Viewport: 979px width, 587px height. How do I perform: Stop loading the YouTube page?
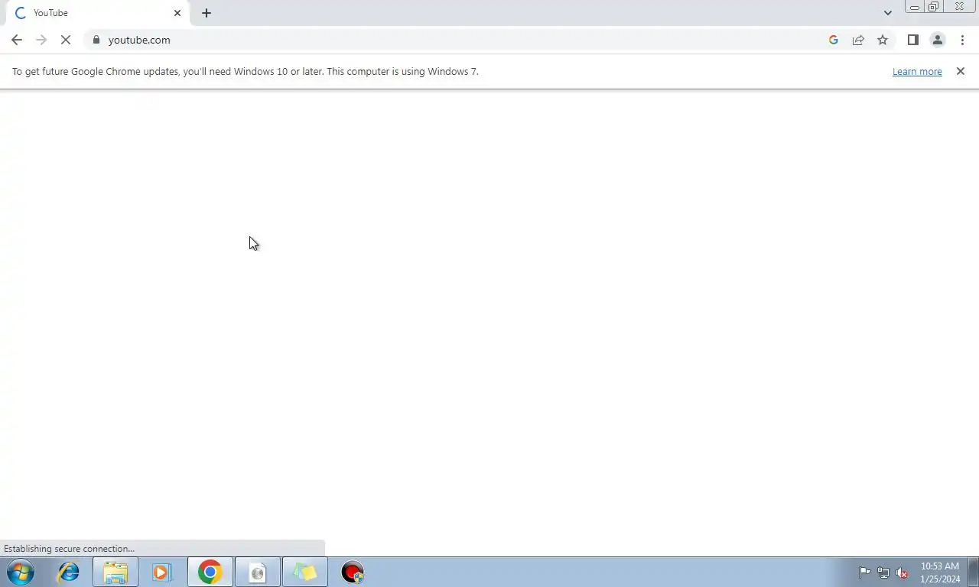click(x=66, y=40)
